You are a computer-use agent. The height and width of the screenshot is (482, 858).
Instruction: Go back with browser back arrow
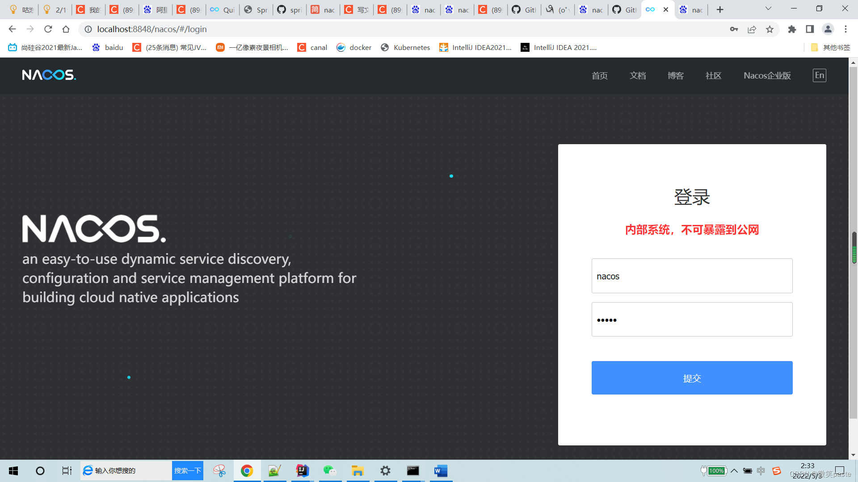click(12, 29)
